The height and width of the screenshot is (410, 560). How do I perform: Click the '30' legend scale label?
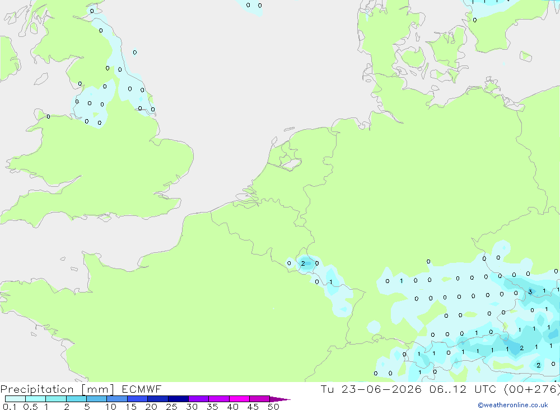[192, 407]
